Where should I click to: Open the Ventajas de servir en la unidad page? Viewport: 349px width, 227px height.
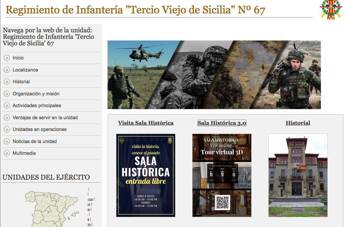(x=45, y=118)
